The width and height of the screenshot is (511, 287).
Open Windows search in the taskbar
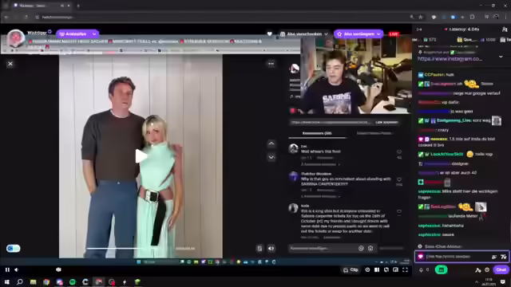pyautogui.click(x=19, y=281)
